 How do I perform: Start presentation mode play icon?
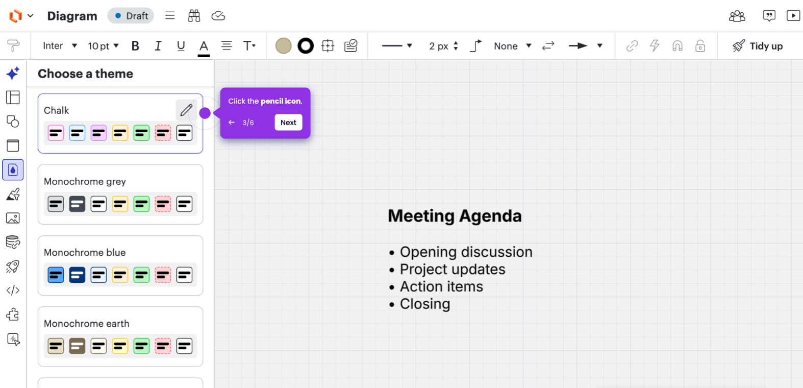(793, 16)
